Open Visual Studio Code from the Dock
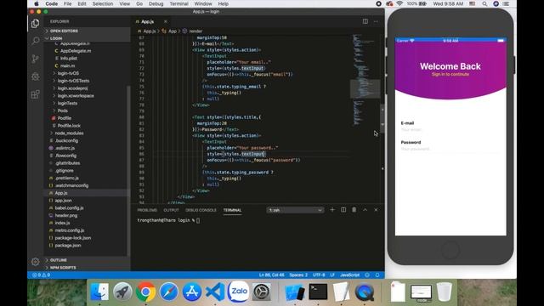 click(x=215, y=292)
